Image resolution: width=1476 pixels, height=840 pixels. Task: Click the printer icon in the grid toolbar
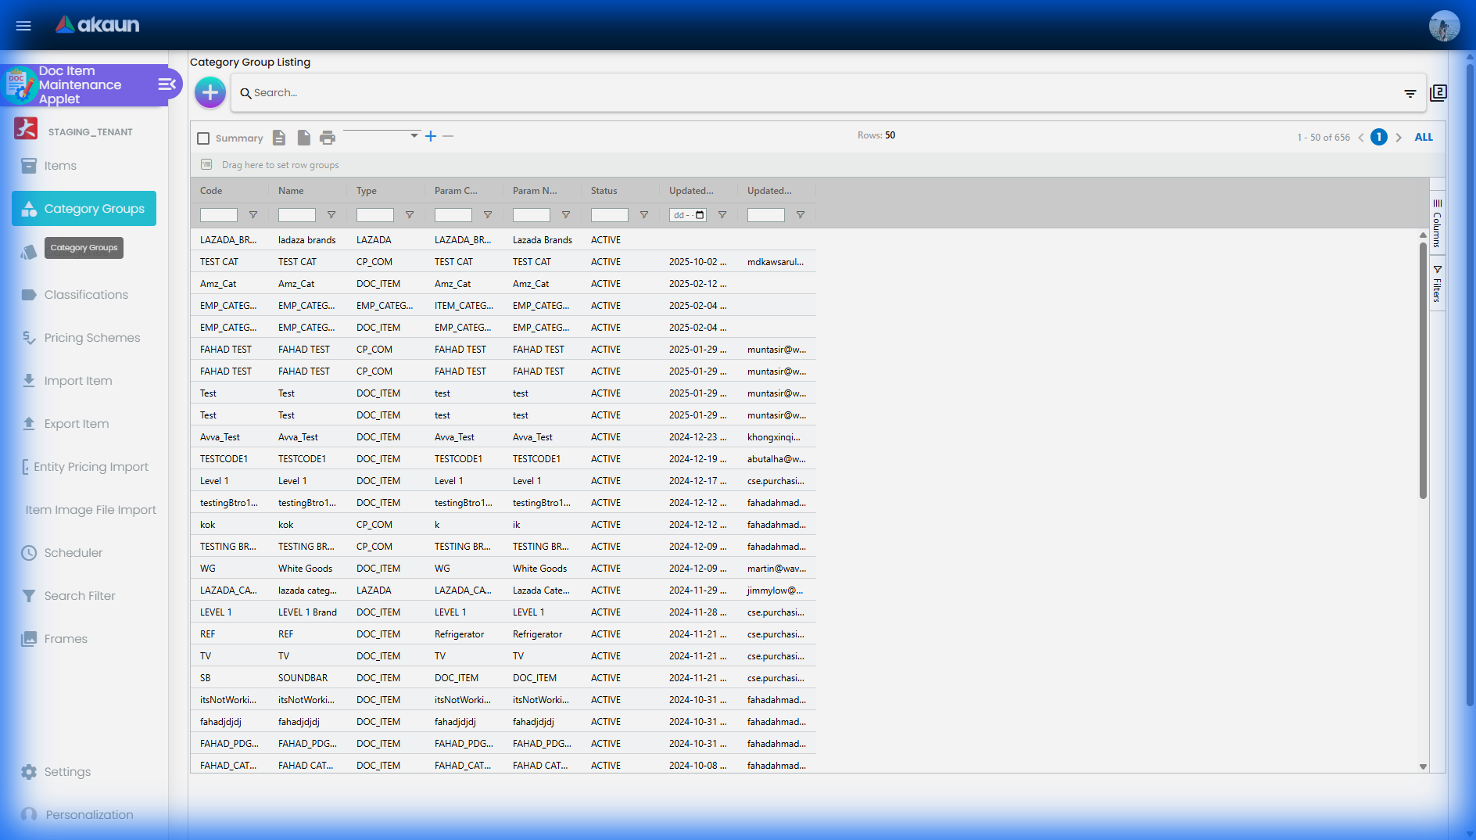pos(328,138)
